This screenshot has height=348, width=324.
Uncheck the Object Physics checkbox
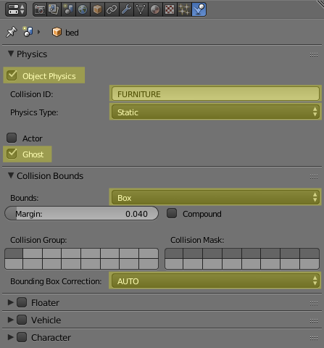(12, 75)
